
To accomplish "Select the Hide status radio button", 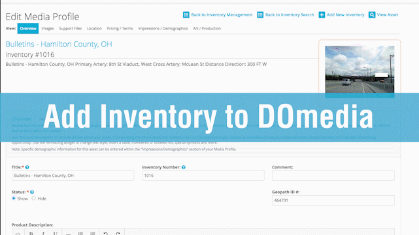I will coord(33,198).
